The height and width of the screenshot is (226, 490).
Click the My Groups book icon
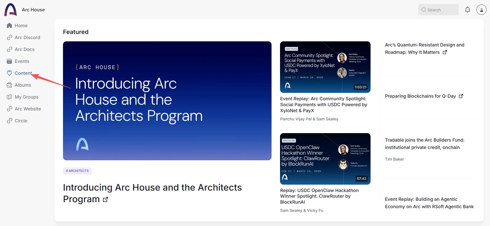[9, 97]
